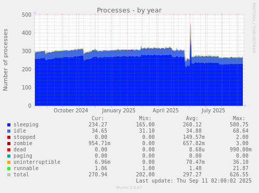Image resolution: width=259 pixels, height=193 pixels.
Task: Click the paging legend color swatch
Action: click(x=9, y=156)
